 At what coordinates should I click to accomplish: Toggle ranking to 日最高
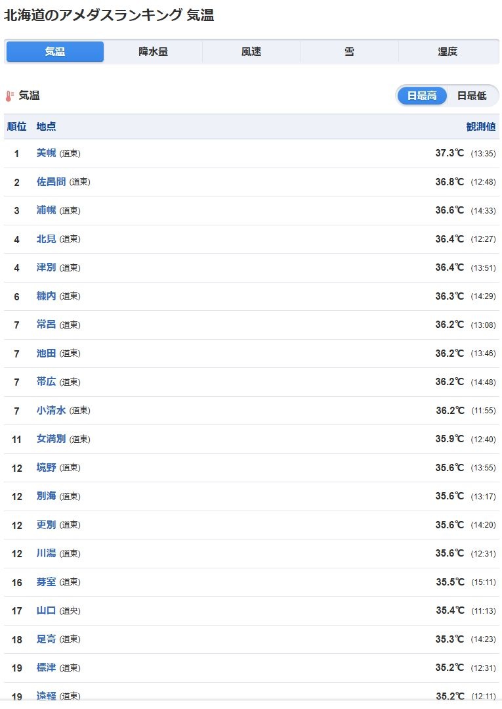tap(422, 95)
